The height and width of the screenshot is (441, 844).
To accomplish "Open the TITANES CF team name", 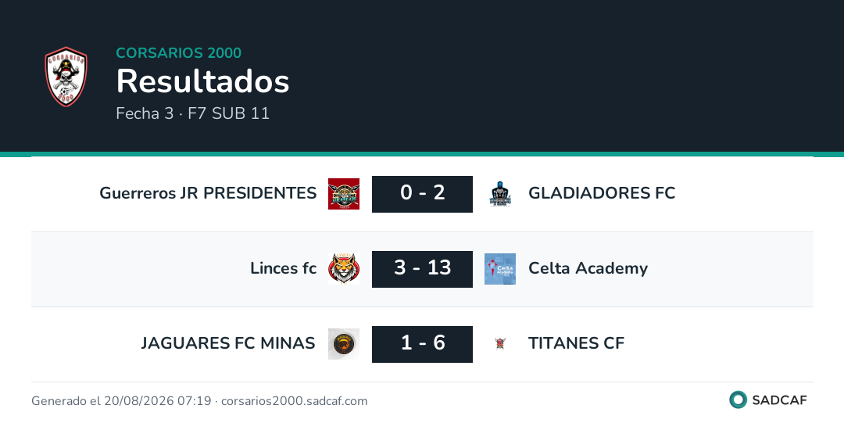I will coord(577,343).
